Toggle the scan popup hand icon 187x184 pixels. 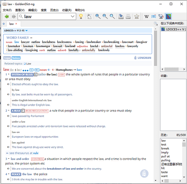(x=89, y=17)
